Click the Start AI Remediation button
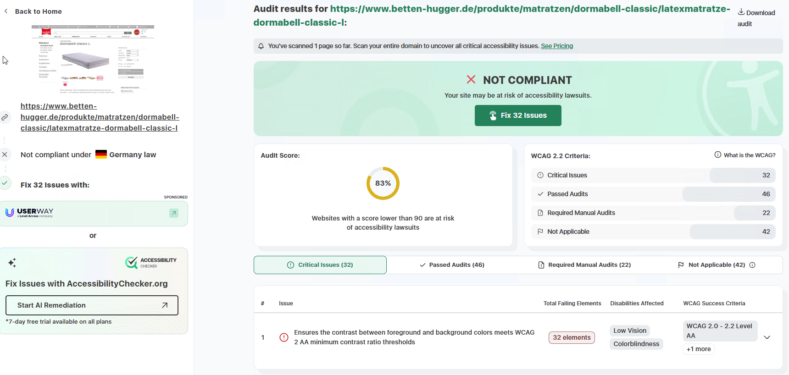Image resolution: width=789 pixels, height=375 pixels. [92, 305]
